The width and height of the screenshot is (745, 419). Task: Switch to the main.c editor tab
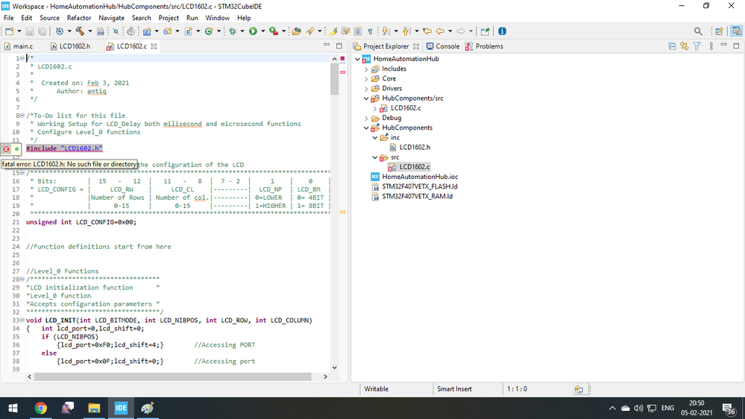(19, 46)
